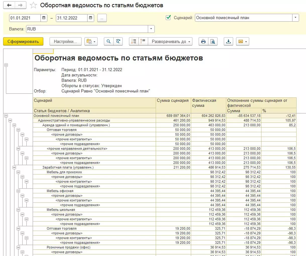
Task: Select cell with value 486 914,53
Action: [x=209, y=167]
